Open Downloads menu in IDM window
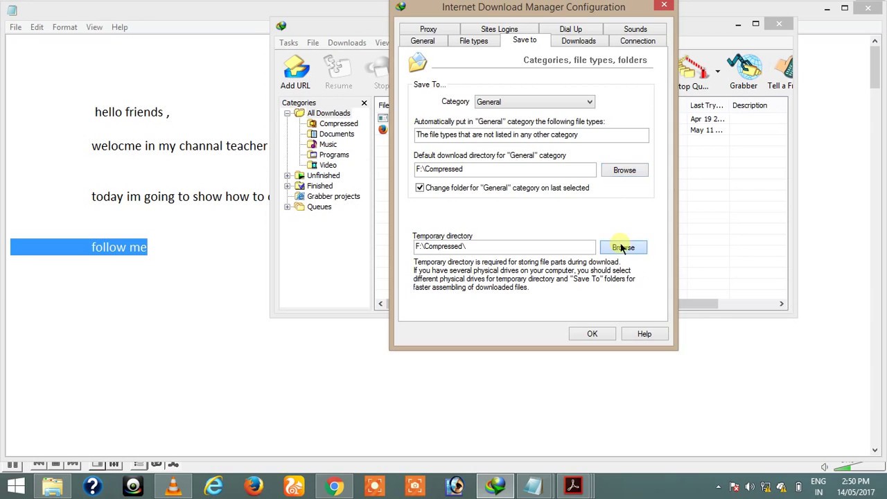 346,43
